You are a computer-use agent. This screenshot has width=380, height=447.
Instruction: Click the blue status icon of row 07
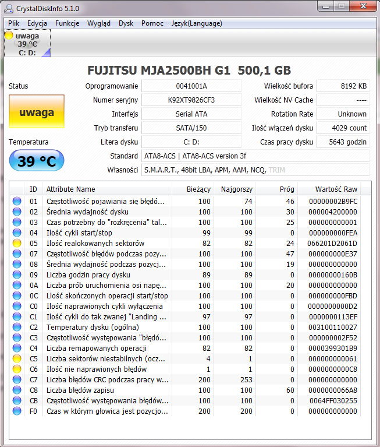pos(17,254)
